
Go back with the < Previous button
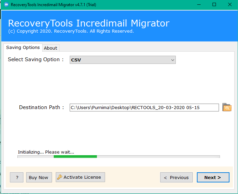click(x=176, y=177)
